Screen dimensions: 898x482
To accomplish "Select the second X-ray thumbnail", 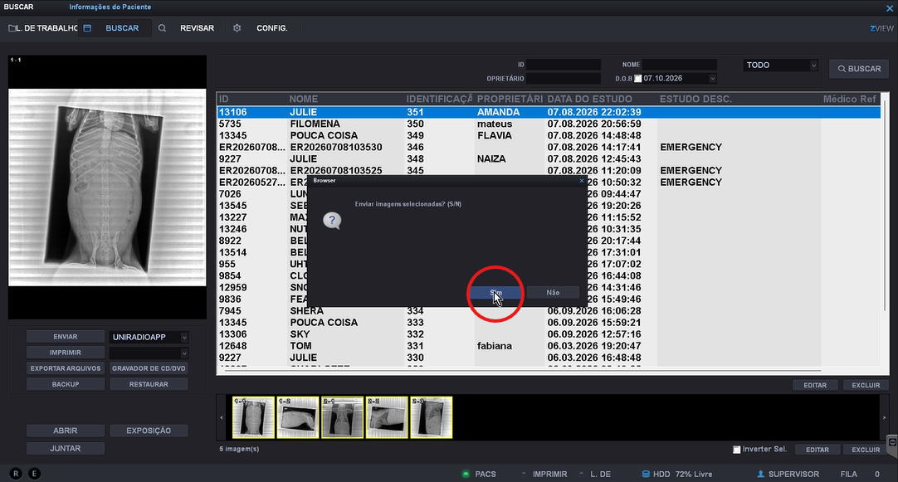I will pyautogui.click(x=298, y=418).
